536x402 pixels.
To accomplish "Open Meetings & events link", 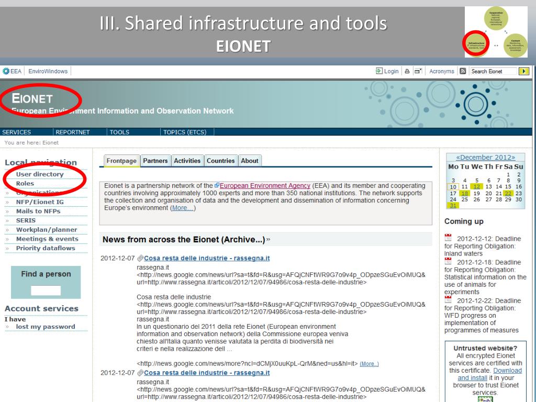I will 47,239.
